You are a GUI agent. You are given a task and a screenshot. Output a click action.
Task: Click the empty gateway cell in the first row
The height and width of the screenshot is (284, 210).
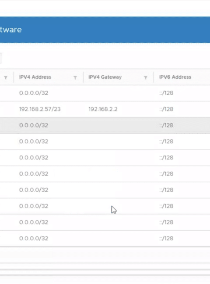[119, 93]
